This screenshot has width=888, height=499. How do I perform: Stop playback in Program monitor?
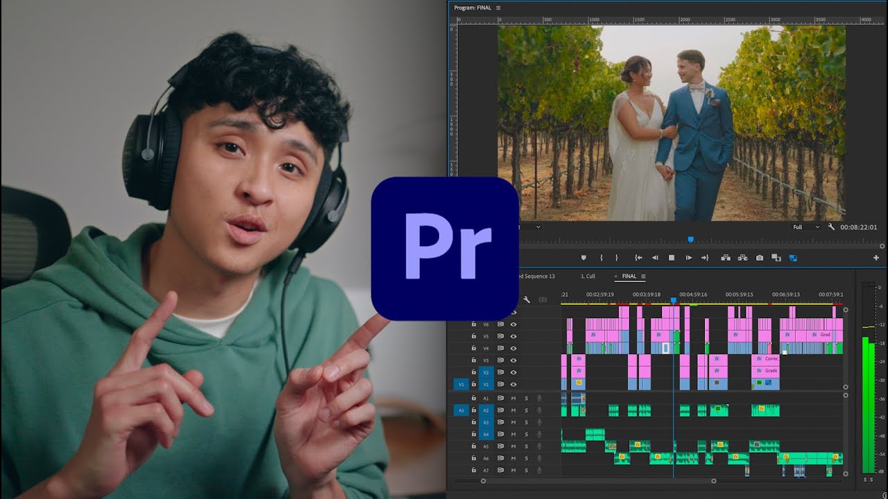coord(672,258)
